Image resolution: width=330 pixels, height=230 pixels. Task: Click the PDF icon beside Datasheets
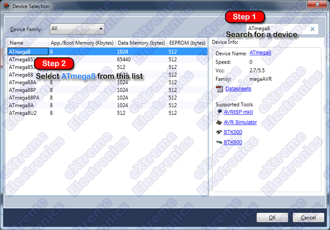(219, 89)
